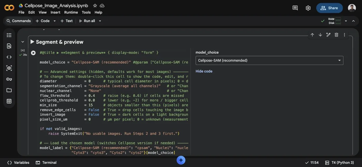Check the cloud save status icon
Viewport: 362px width, 167px height.
102,5
